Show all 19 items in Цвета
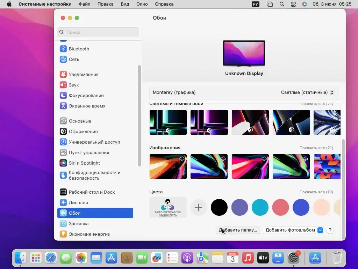This screenshot has height=269, width=358. (316, 192)
